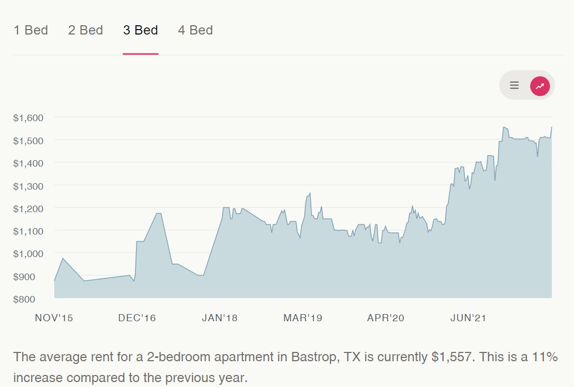This screenshot has height=387, width=574.
Task: Click the $1,600 y-axis label
Action: [28, 118]
